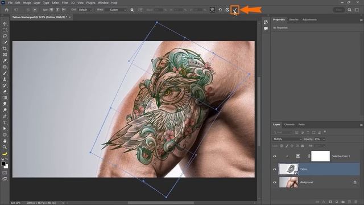The image size is (364, 205).
Task: Open the Grid dropdown set to Default
Action: [x=85, y=10]
